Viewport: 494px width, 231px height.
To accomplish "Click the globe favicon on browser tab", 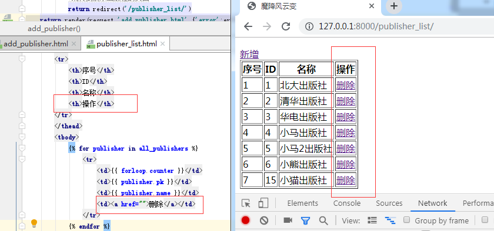I will click(251, 6).
